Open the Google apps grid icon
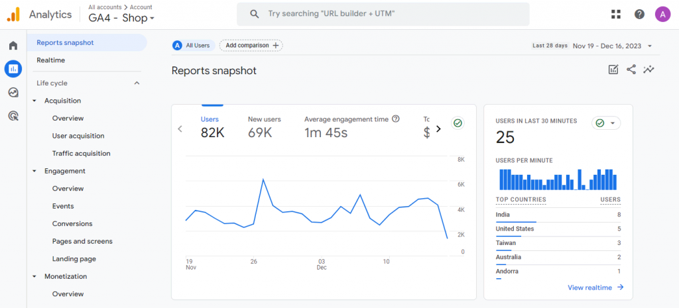The height and width of the screenshot is (308, 679). (616, 14)
